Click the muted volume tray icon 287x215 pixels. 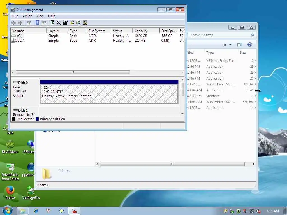tap(259, 211)
